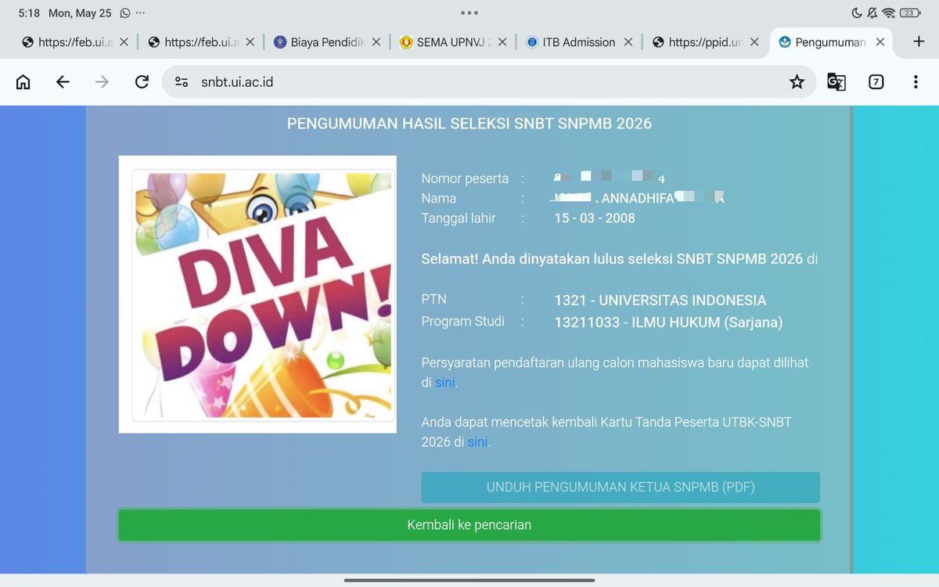Click the birth date 15 - 03 - 2008
The image size is (939, 587).
pyautogui.click(x=595, y=218)
